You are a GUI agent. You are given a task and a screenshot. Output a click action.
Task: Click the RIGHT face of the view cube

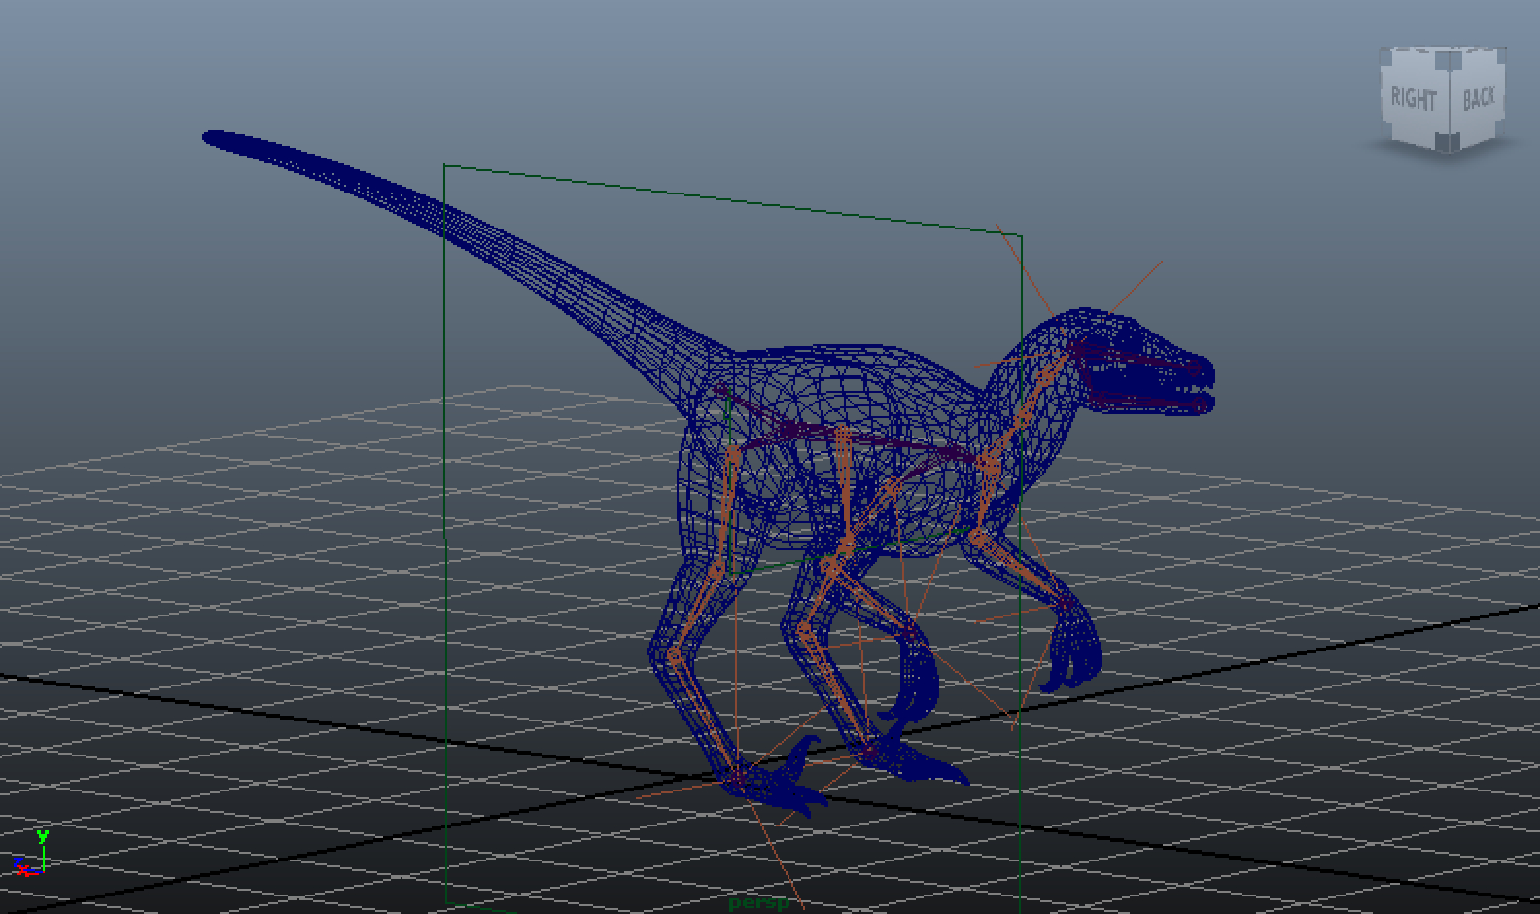[1415, 99]
